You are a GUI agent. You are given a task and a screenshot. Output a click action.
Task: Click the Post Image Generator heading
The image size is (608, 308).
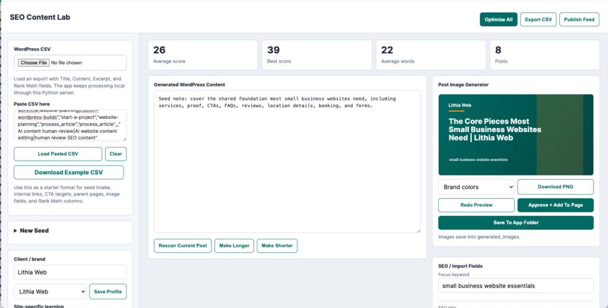click(x=463, y=84)
